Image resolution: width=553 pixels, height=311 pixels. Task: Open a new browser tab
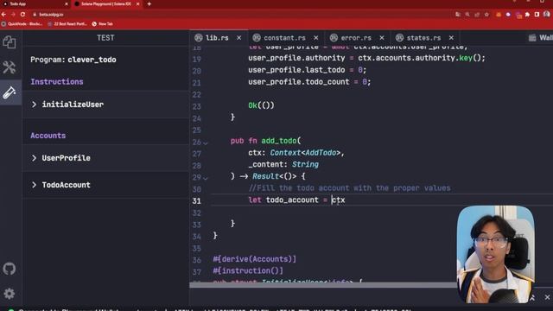pos(149,3)
